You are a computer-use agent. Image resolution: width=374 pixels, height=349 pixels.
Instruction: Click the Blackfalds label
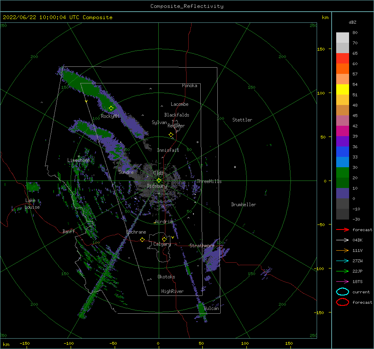[177, 115]
